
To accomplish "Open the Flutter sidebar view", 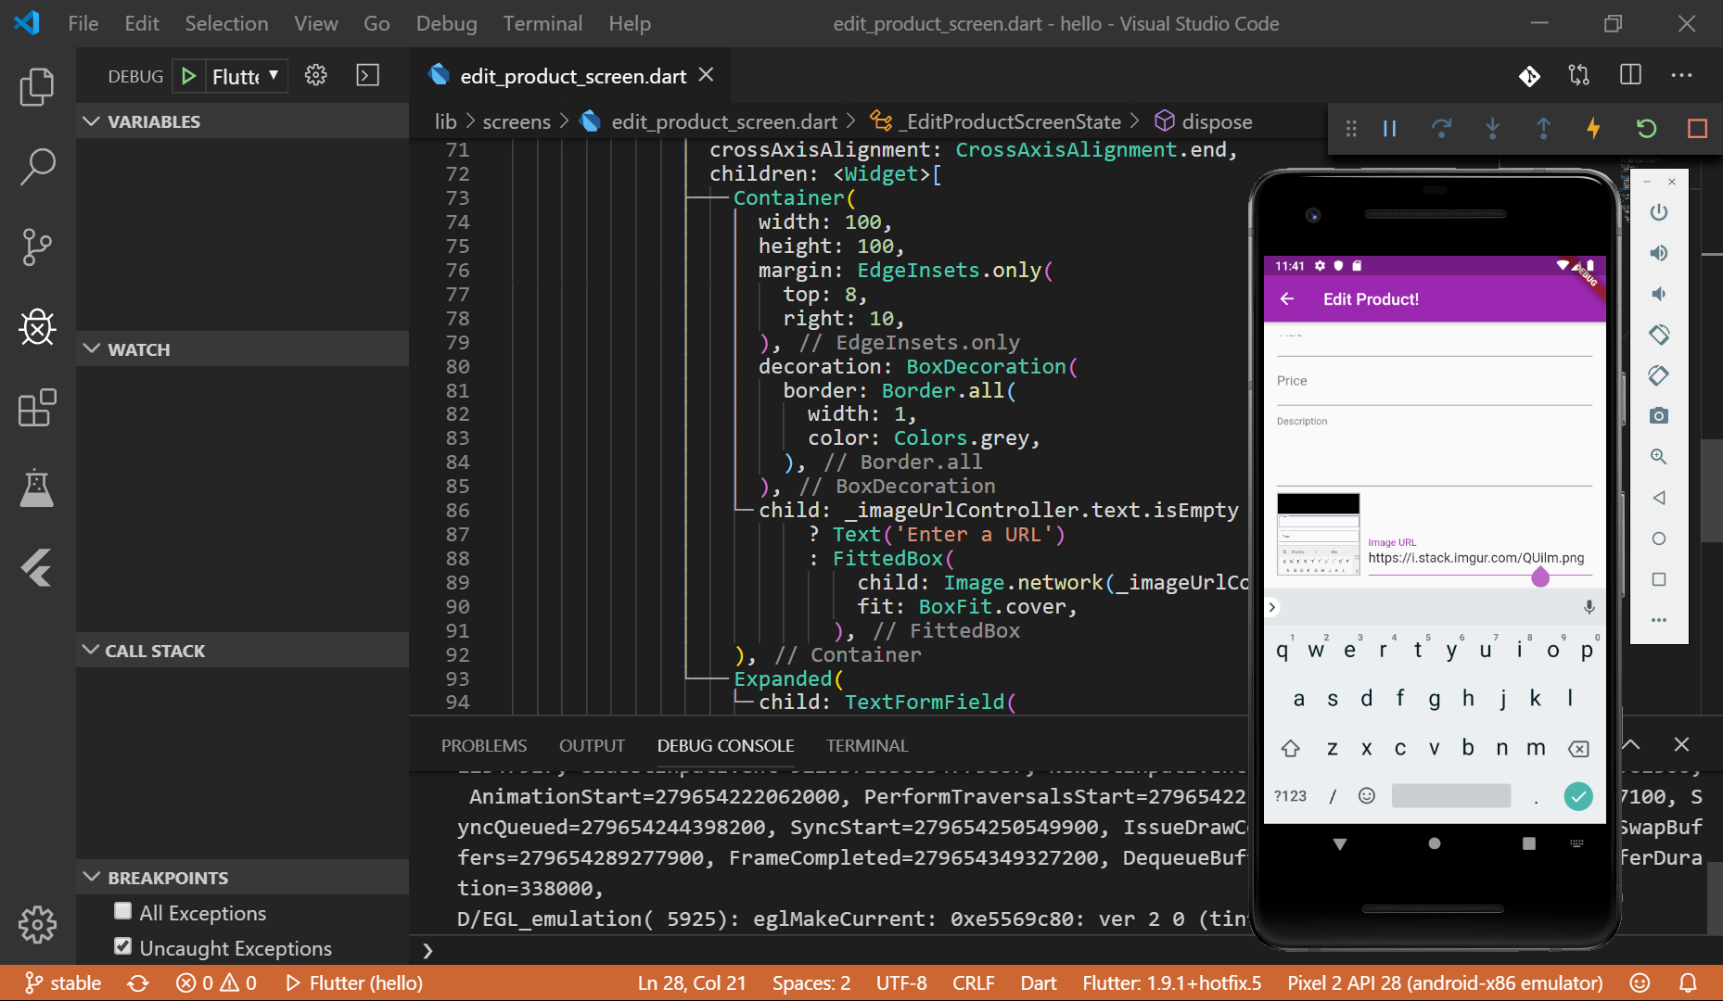I will 37,568.
